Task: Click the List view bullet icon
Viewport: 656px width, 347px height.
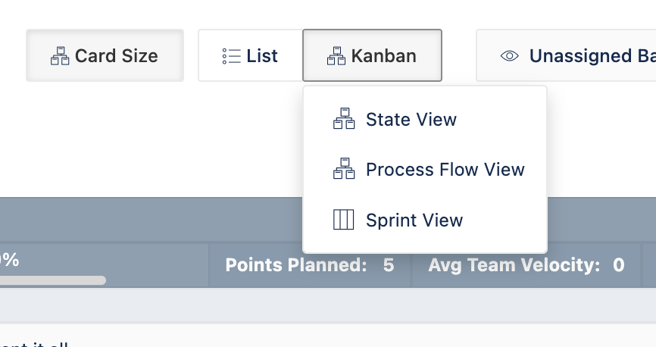Action: coord(231,55)
